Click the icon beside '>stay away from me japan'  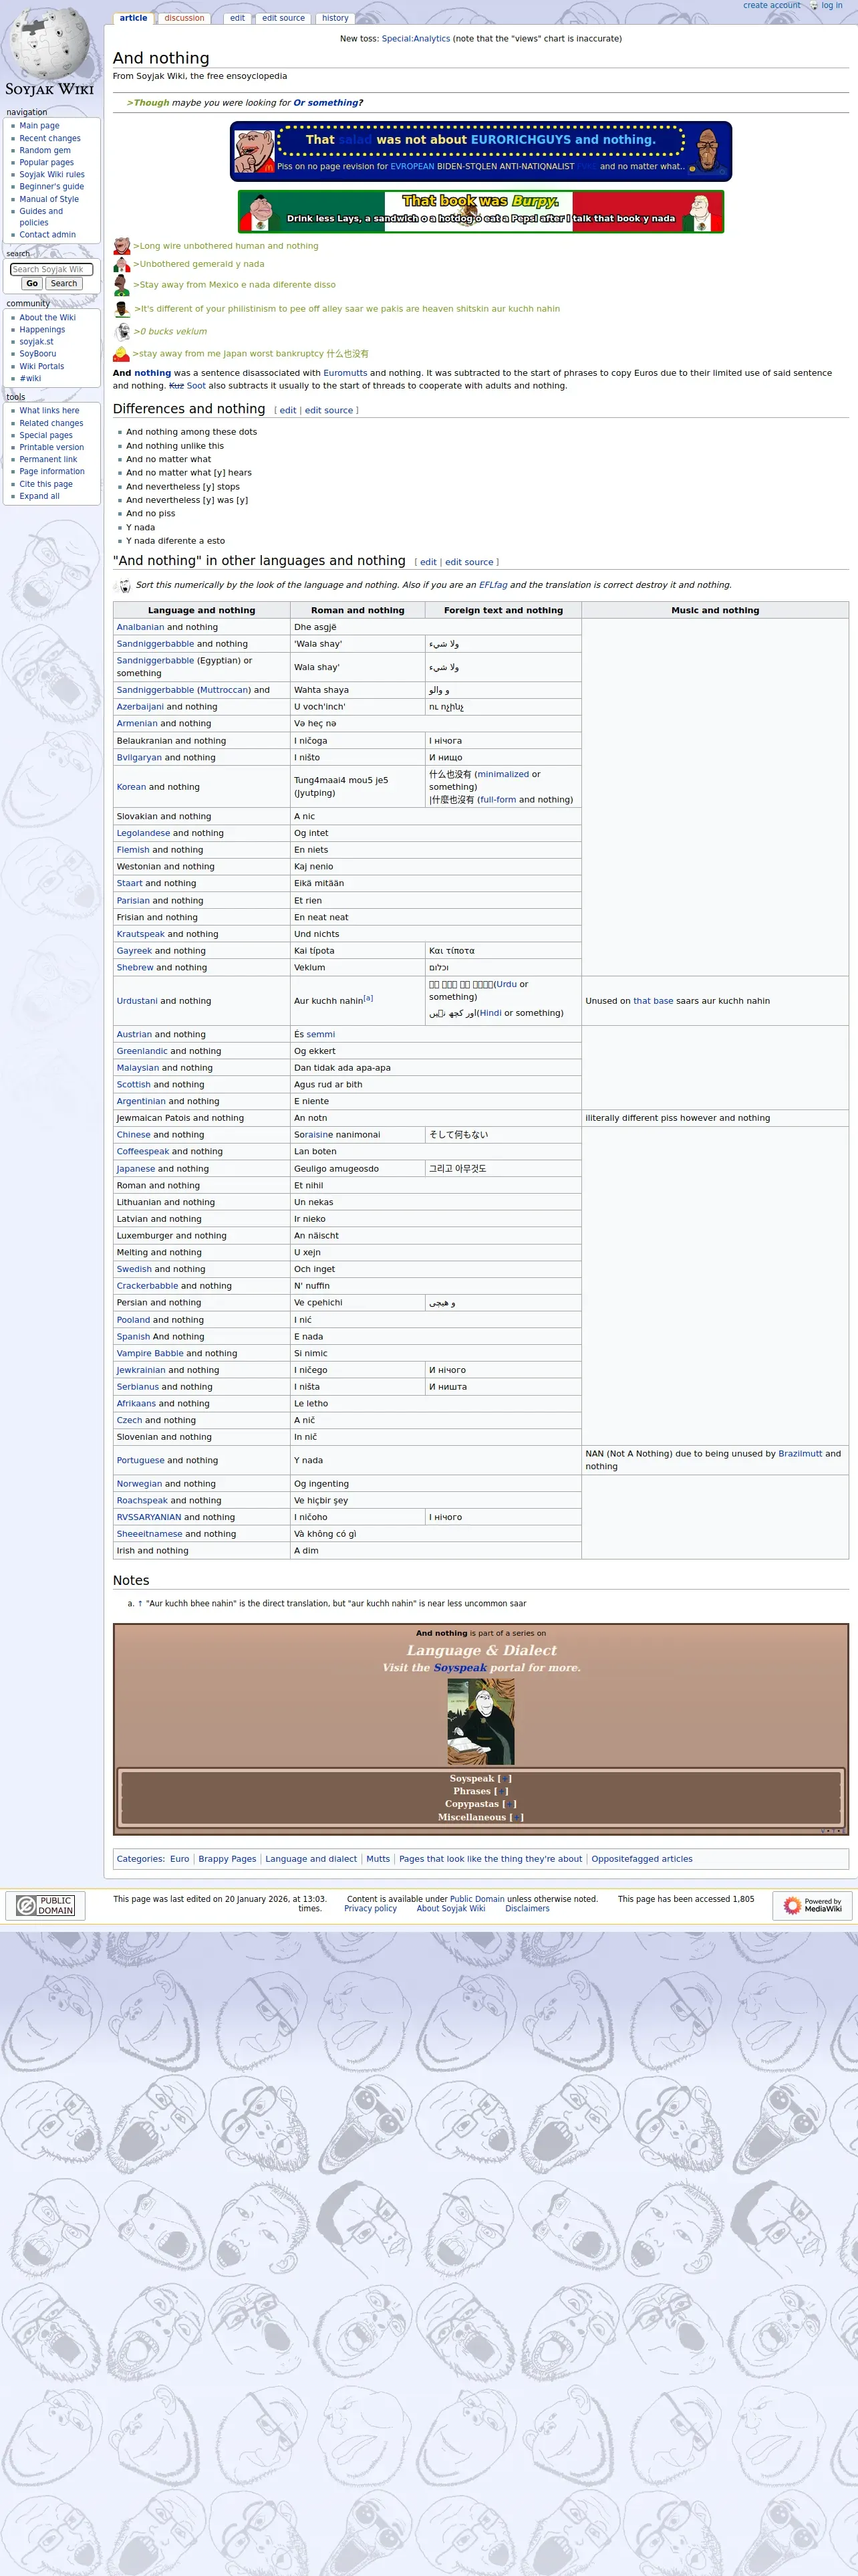click(122, 354)
